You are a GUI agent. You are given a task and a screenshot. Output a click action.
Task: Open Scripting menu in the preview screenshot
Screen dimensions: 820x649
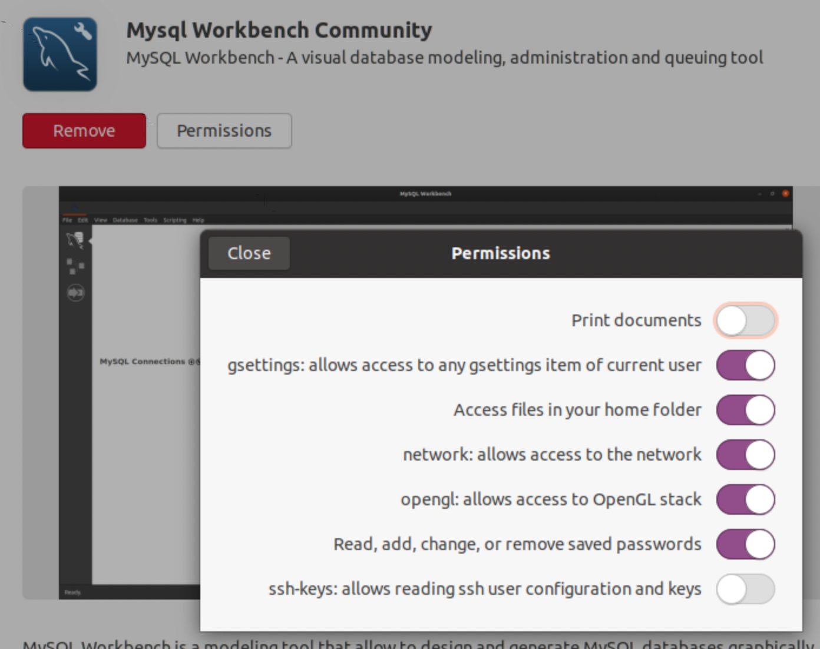pyautogui.click(x=174, y=220)
